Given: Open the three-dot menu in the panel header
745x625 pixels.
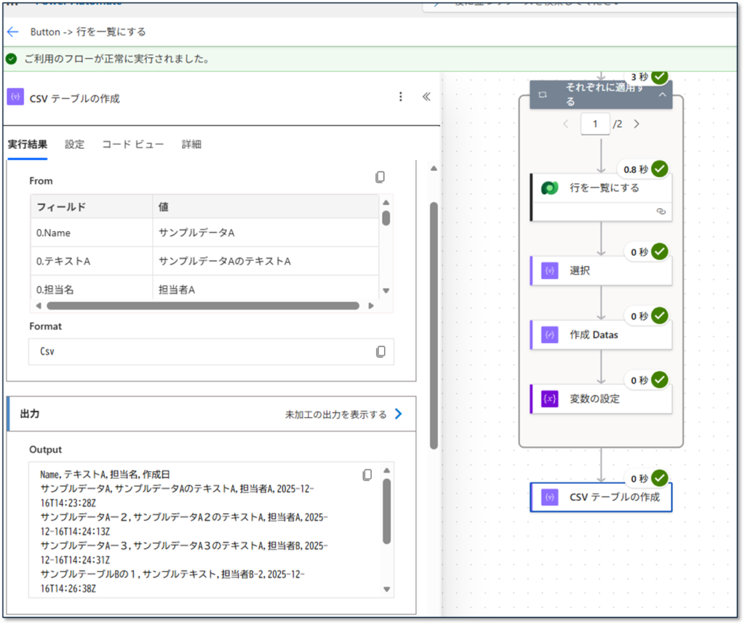Looking at the screenshot, I should pyautogui.click(x=400, y=97).
